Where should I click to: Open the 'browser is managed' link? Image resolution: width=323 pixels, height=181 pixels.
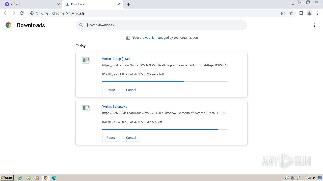coord(154,38)
